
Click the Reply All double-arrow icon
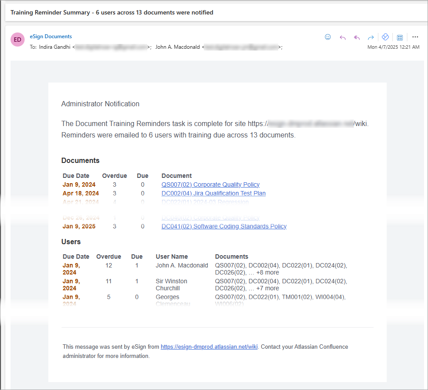coord(357,37)
